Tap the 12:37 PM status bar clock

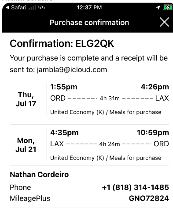[x=89, y=8]
